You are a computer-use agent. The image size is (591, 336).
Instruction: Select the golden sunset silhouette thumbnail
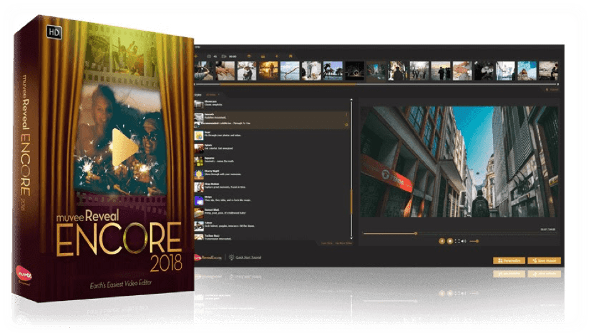pos(268,71)
